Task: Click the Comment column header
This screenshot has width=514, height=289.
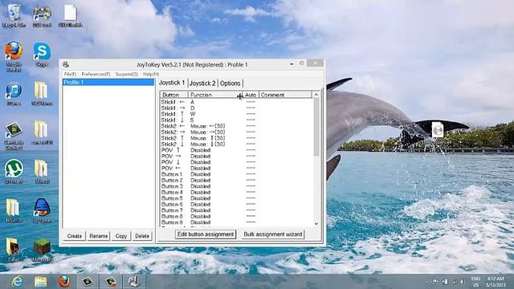Action: pyautogui.click(x=286, y=95)
